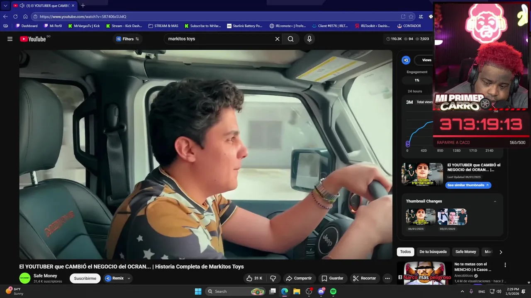Subscribe to Safe Money channel
The width and height of the screenshot is (531, 298).
pyautogui.click(x=85, y=278)
